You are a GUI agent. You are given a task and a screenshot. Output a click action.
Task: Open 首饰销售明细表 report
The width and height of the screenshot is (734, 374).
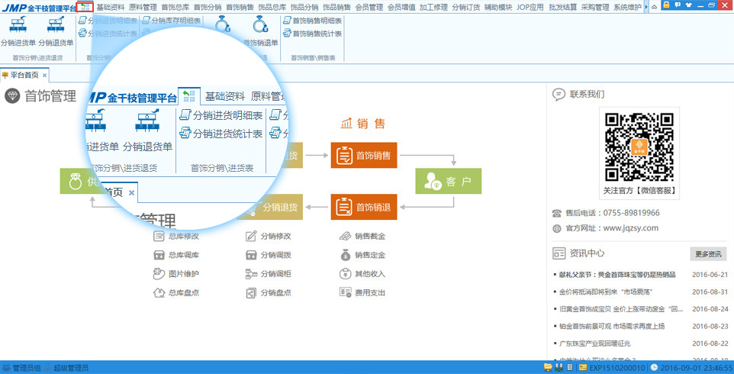(x=313, y=21)
